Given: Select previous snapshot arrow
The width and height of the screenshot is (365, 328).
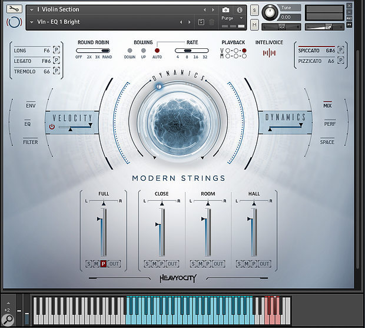Looking at the screenshot, I should pyautogui.click(x=181, y=22).
